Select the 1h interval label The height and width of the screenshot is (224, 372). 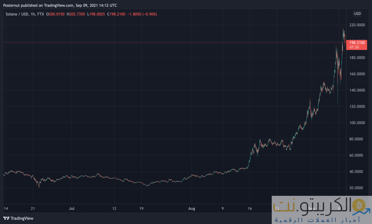(33, 14)
